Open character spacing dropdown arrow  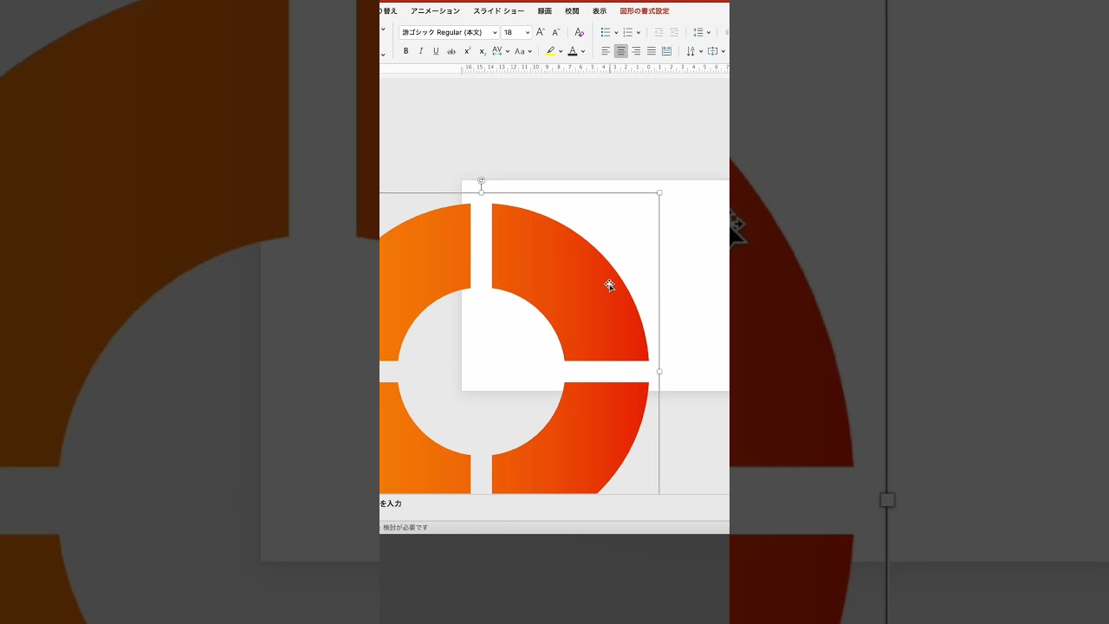pos(508,51)
